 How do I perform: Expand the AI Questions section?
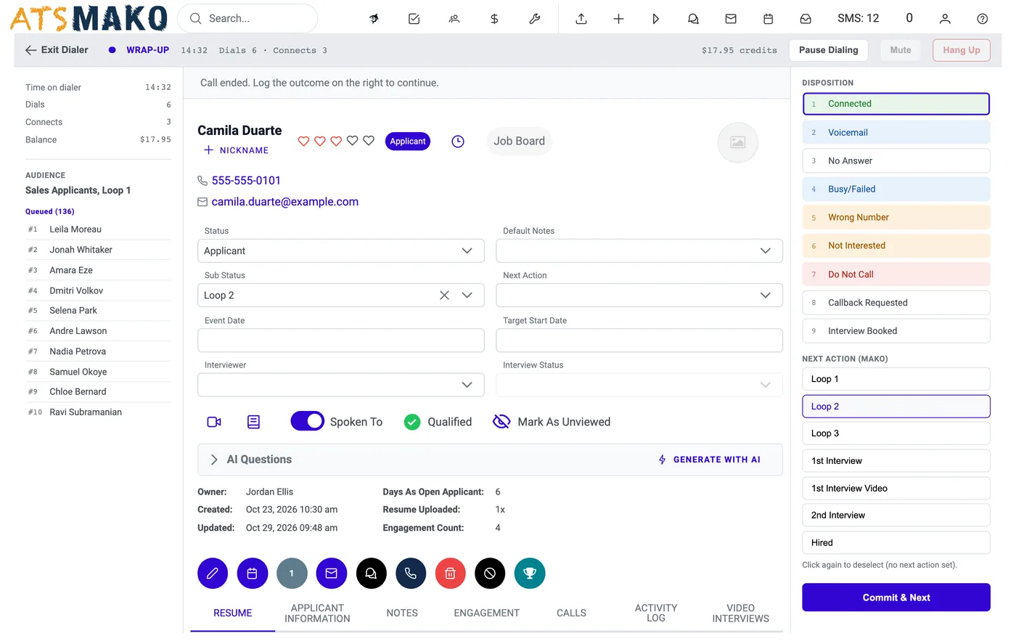coord(214,460)
